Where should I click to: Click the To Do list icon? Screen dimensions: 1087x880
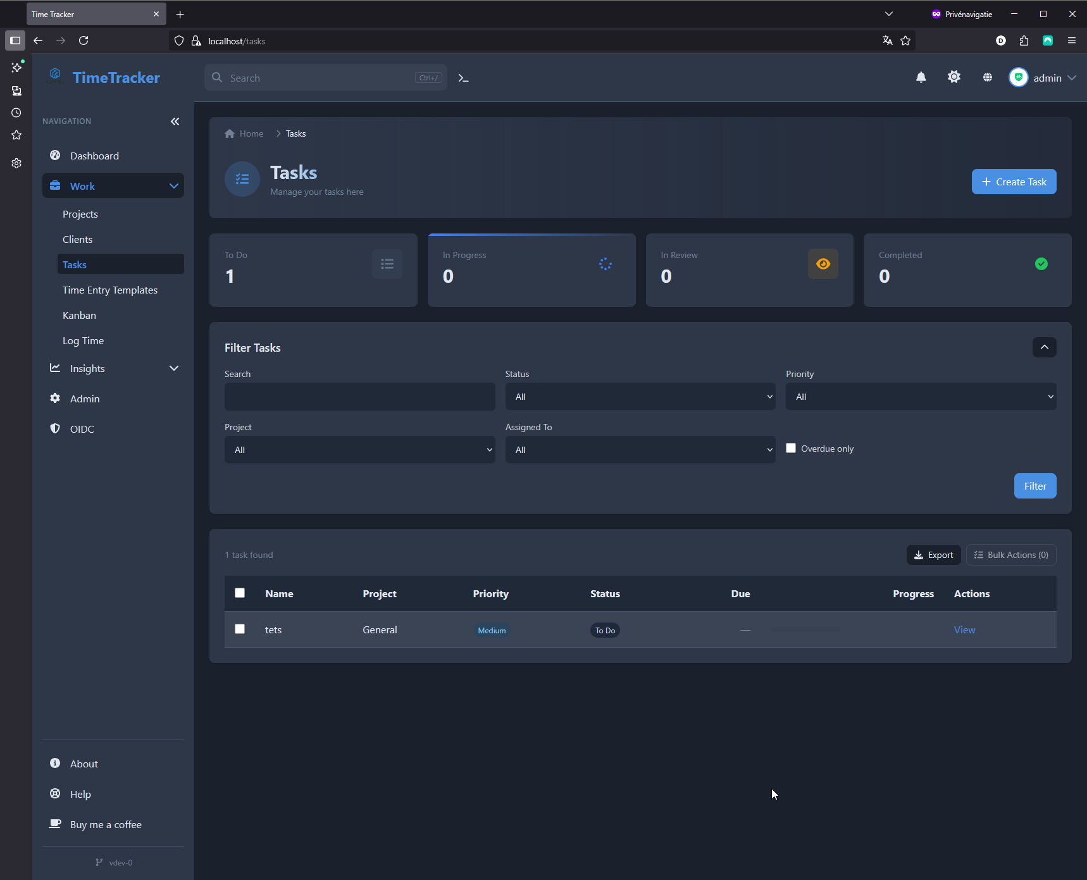[387, 264]
